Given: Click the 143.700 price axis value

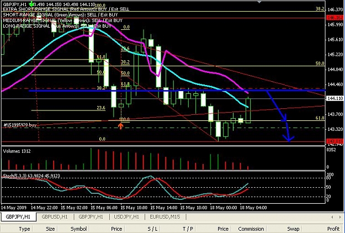Looking at the screenshot, I should click(x=335, y=114).
